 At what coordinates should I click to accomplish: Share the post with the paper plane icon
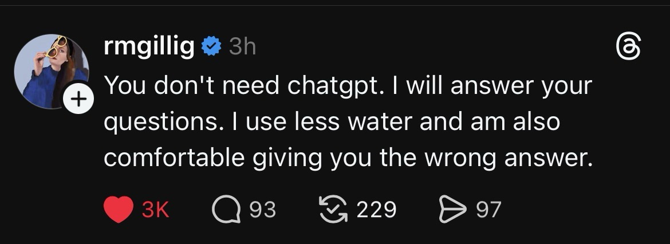click(x=451, y=210)
